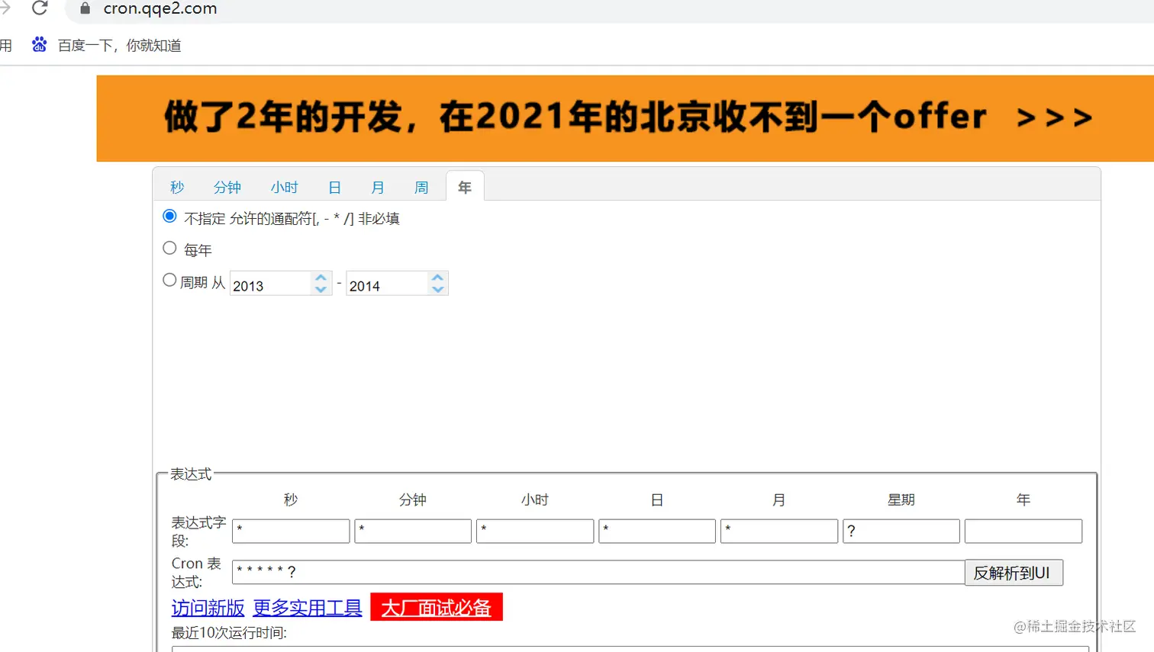Click the lock icon beside cron.qqe2.com

(85, 8)
